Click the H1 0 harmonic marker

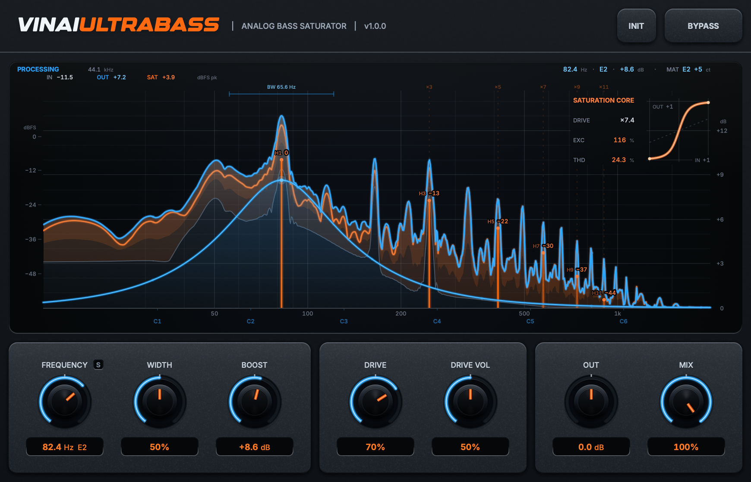click(281, 153)
